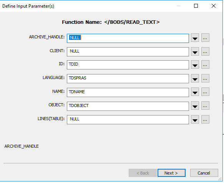Focus the ID field containing TDID
Viewport: 224px width, 183px height.
pyautogui.click(x=128, y=65)
